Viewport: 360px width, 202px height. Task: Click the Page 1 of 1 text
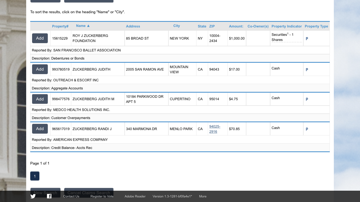click(40, 163)
